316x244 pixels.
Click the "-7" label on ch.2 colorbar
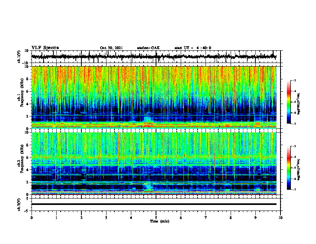tap(294, 189)
